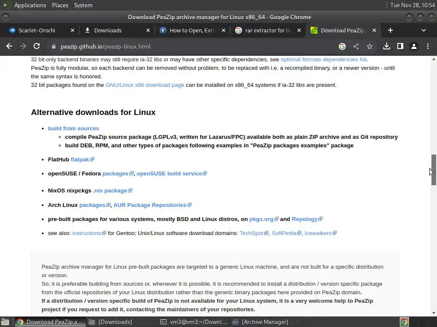Open Arch Linux packages link
This screenshot has width=437, height=327.
point(95,205)
